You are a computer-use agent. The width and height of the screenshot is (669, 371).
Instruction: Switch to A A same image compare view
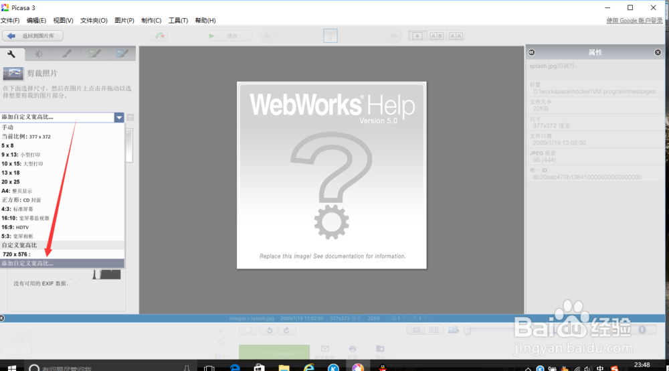point(456,36)
